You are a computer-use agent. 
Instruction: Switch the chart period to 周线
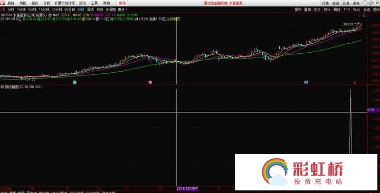(x=90, y=9)
